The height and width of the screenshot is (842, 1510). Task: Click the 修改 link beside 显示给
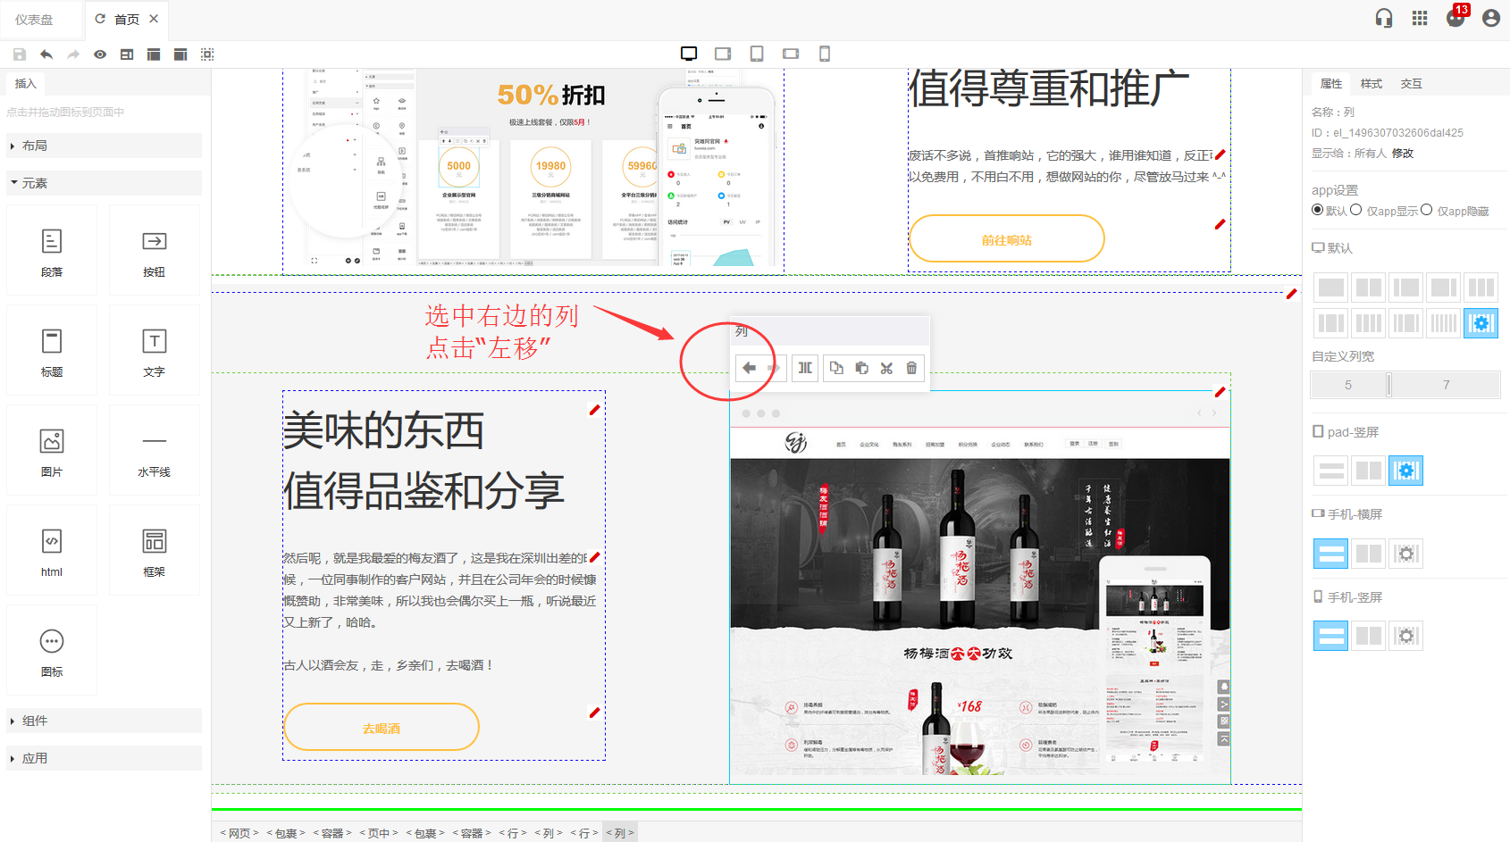pos(1403,154)
